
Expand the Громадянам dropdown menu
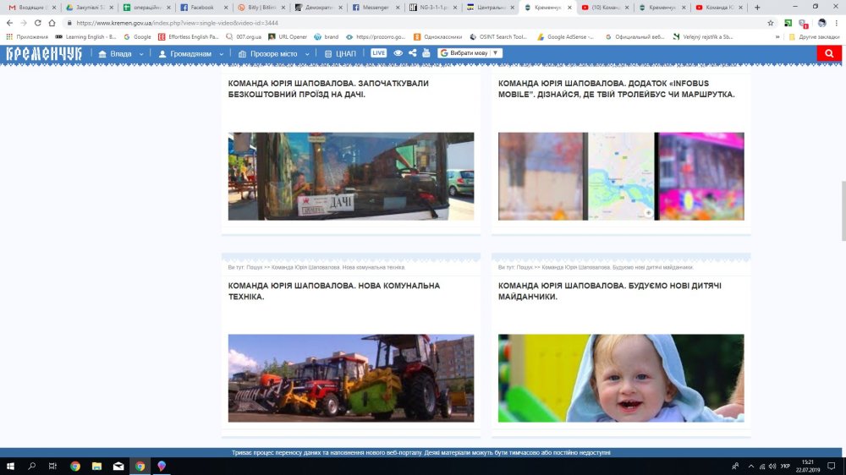(190, 53)
